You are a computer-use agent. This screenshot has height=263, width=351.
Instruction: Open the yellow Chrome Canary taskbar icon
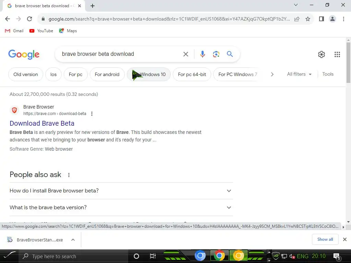(x=239, y=255)
